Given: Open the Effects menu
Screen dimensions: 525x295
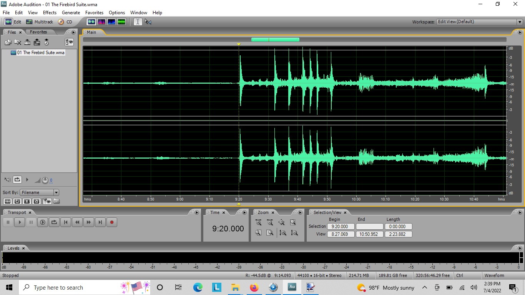Looking at the screenshot, I should coord(50,13).
